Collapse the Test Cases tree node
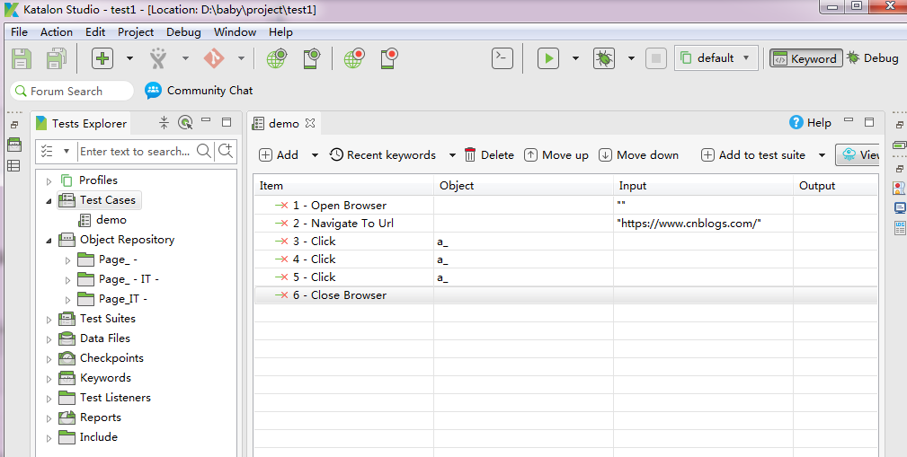Screen dimensions: 907x457 click(x=49, y=201)
